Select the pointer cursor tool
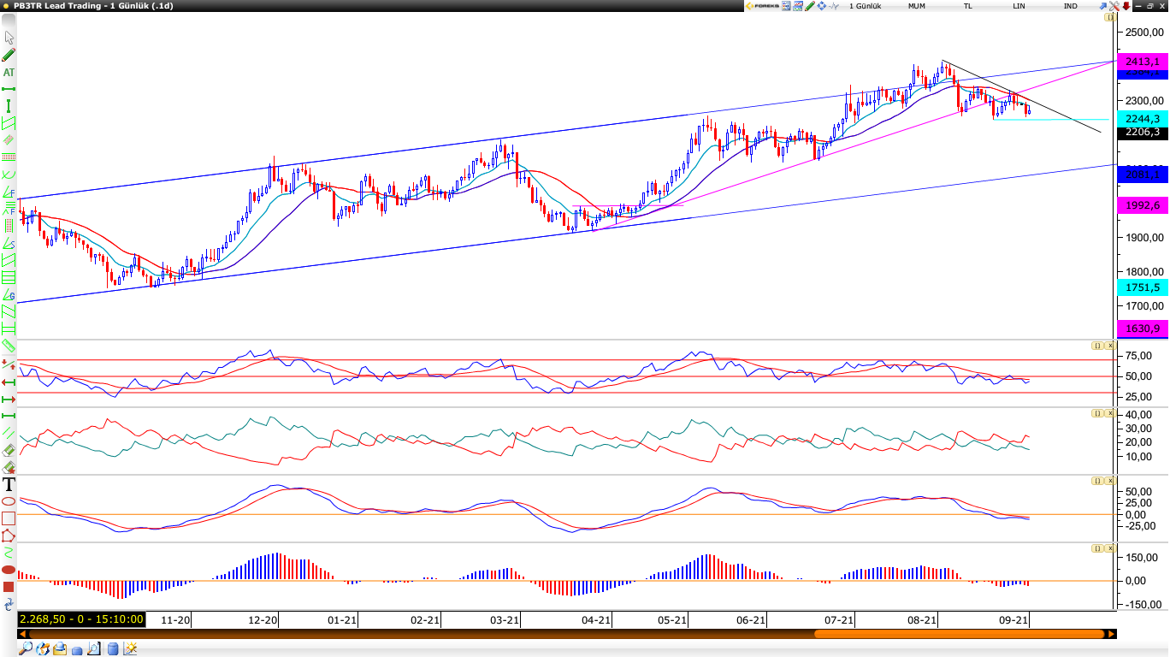The width and height of the screenshot is (1170, 657). [x=9, y=38]
